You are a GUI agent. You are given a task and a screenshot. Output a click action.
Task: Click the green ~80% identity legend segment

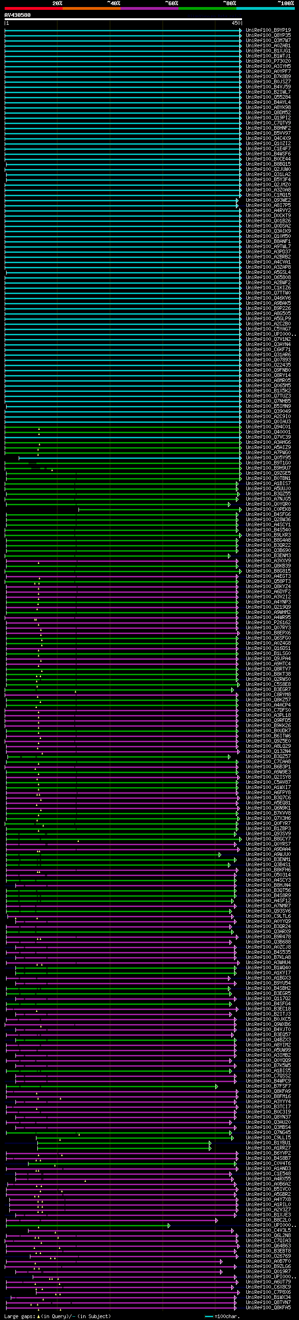[x=207, y=8]
